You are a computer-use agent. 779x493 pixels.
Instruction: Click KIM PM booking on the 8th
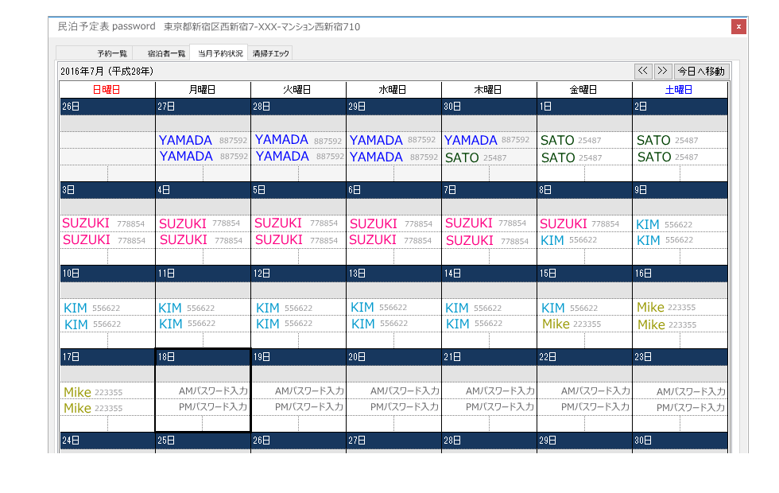[x=552, y=240]
